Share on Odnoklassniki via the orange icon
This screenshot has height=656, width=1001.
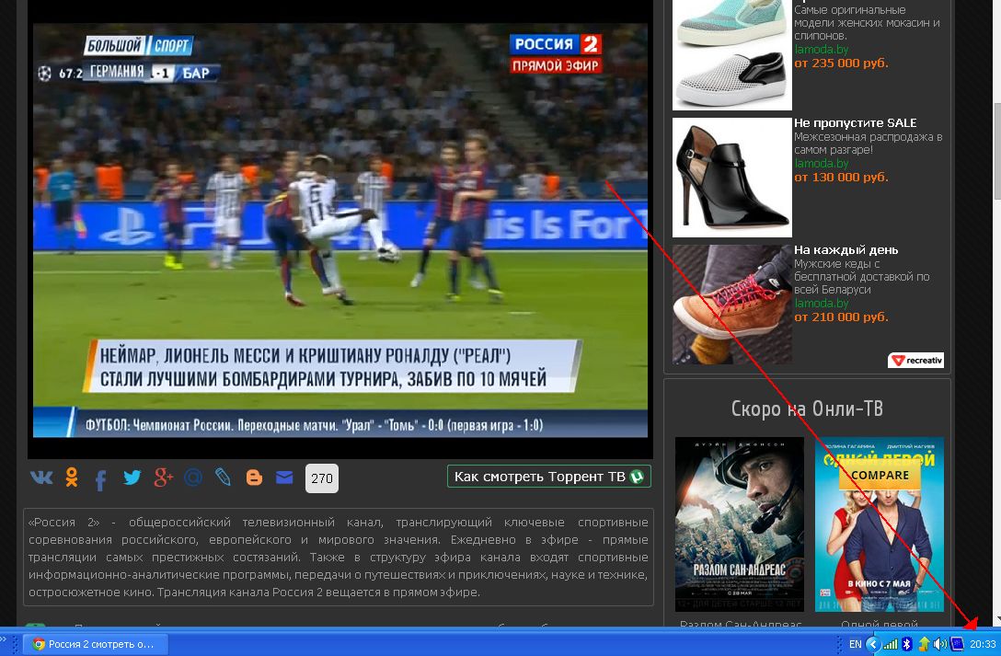click(x=72, y=478)
